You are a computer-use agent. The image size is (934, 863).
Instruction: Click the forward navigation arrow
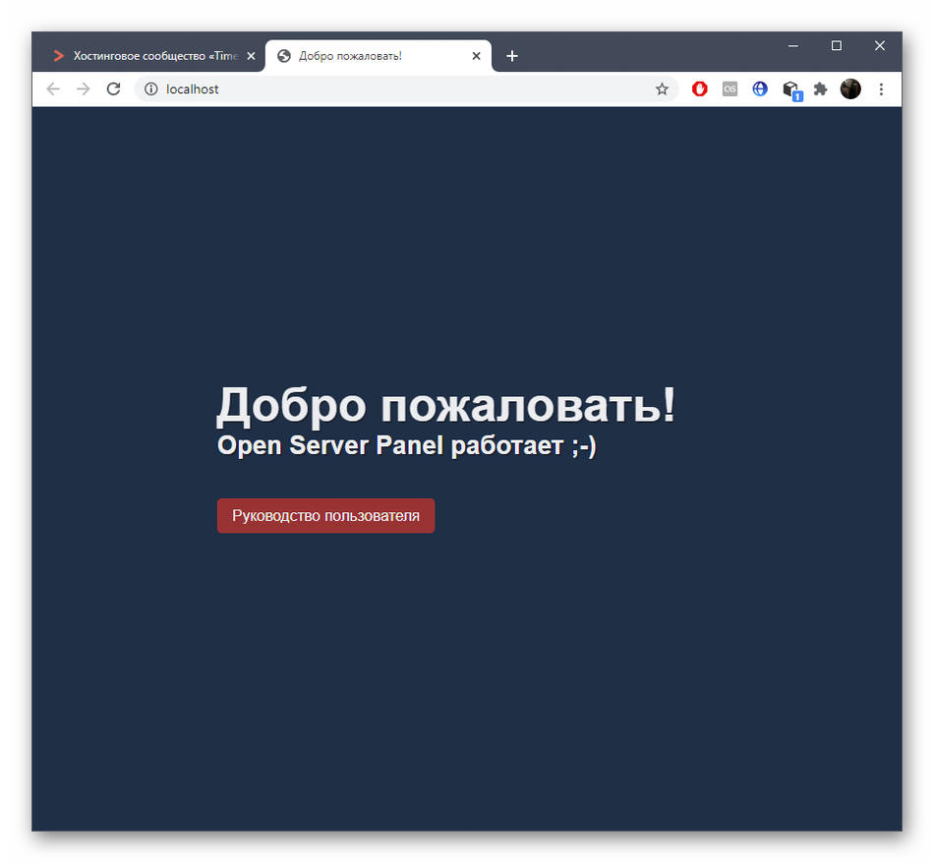click(84, 89)
